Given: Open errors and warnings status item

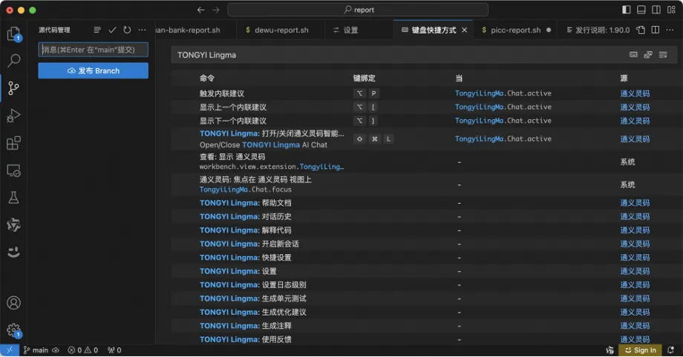Looking at the screenshot, I should pos(82,350).
